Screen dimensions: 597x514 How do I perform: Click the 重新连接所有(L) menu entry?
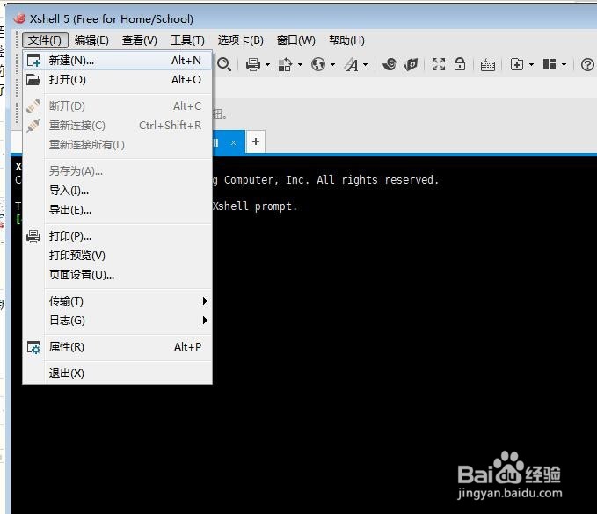pyautogui.click(x=117, y=145)
